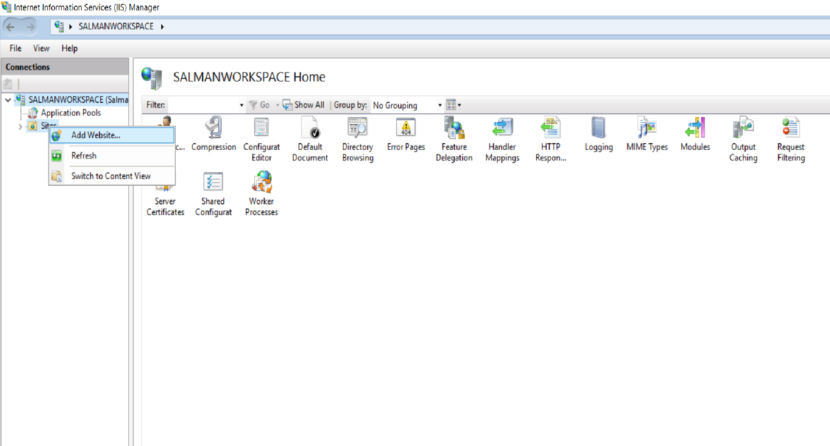Viewport: 830px width, 446px height.
Task: Select Application Pools in Connections tree
Action: 71,113
